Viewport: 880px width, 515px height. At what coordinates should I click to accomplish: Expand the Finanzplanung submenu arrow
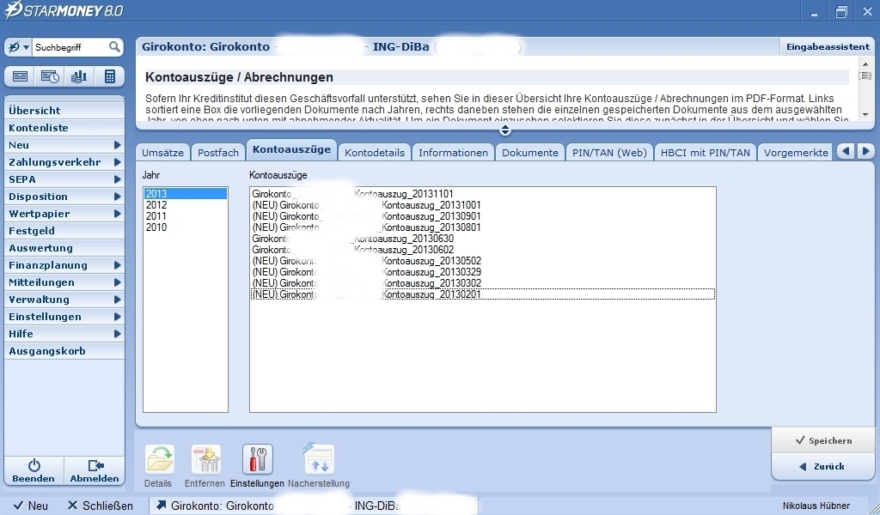click(x=117, y=265)
